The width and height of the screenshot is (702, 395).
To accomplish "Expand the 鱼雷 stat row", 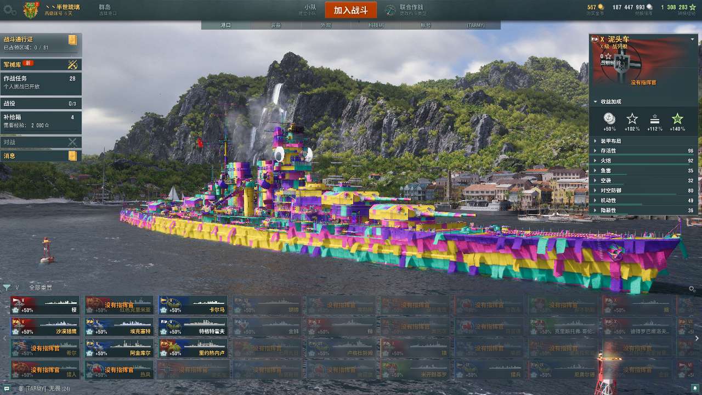I will tap(644, 171).
